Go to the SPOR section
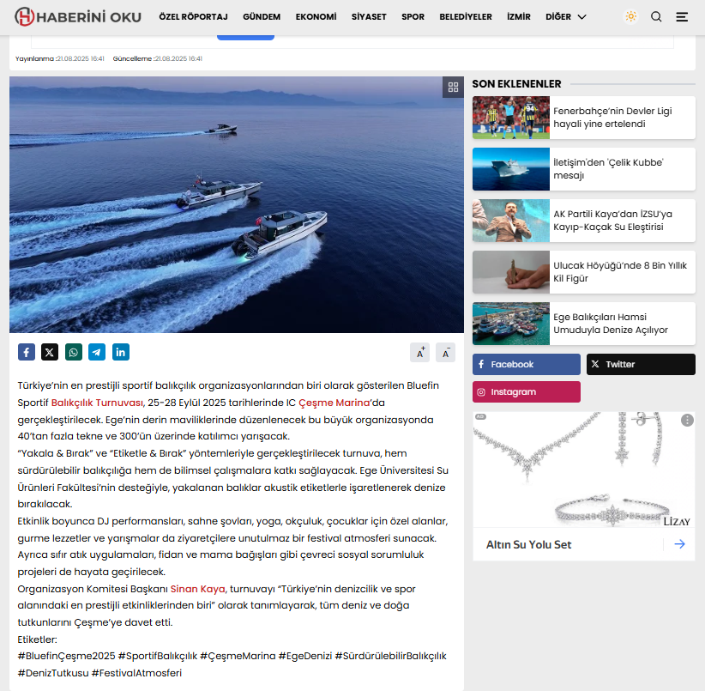Screen dimensions: 705x691 coord(413,16)
